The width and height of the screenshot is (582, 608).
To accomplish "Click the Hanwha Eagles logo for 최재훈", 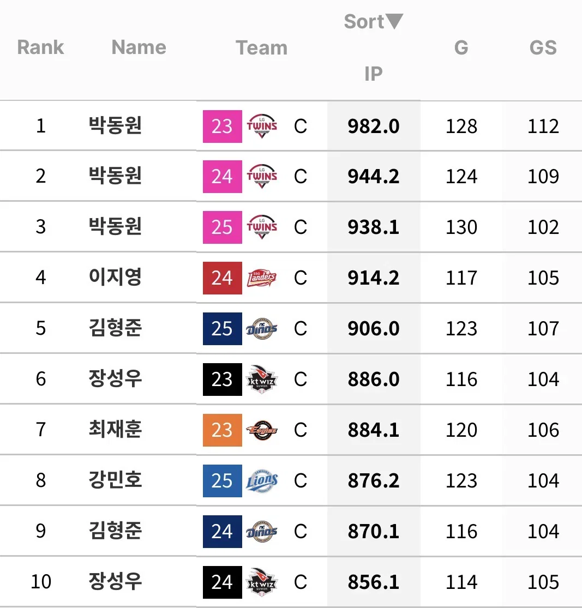I will pyautogui.click(x=262, y=430).
